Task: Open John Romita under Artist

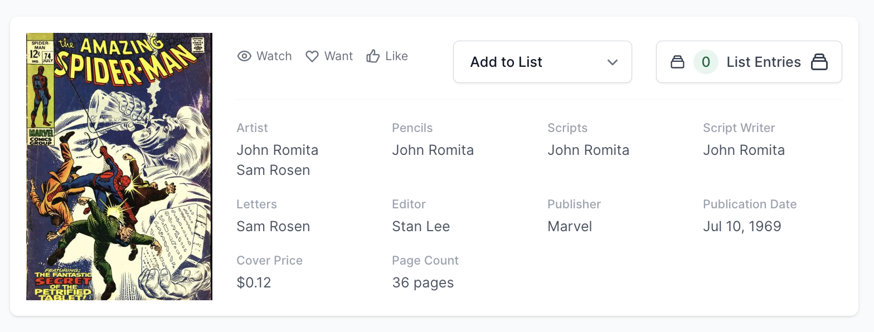Action: pyautogui.click(x=278, y=150)
